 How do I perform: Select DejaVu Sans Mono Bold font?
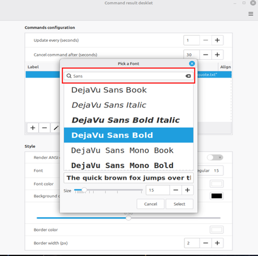click(129, 164)
